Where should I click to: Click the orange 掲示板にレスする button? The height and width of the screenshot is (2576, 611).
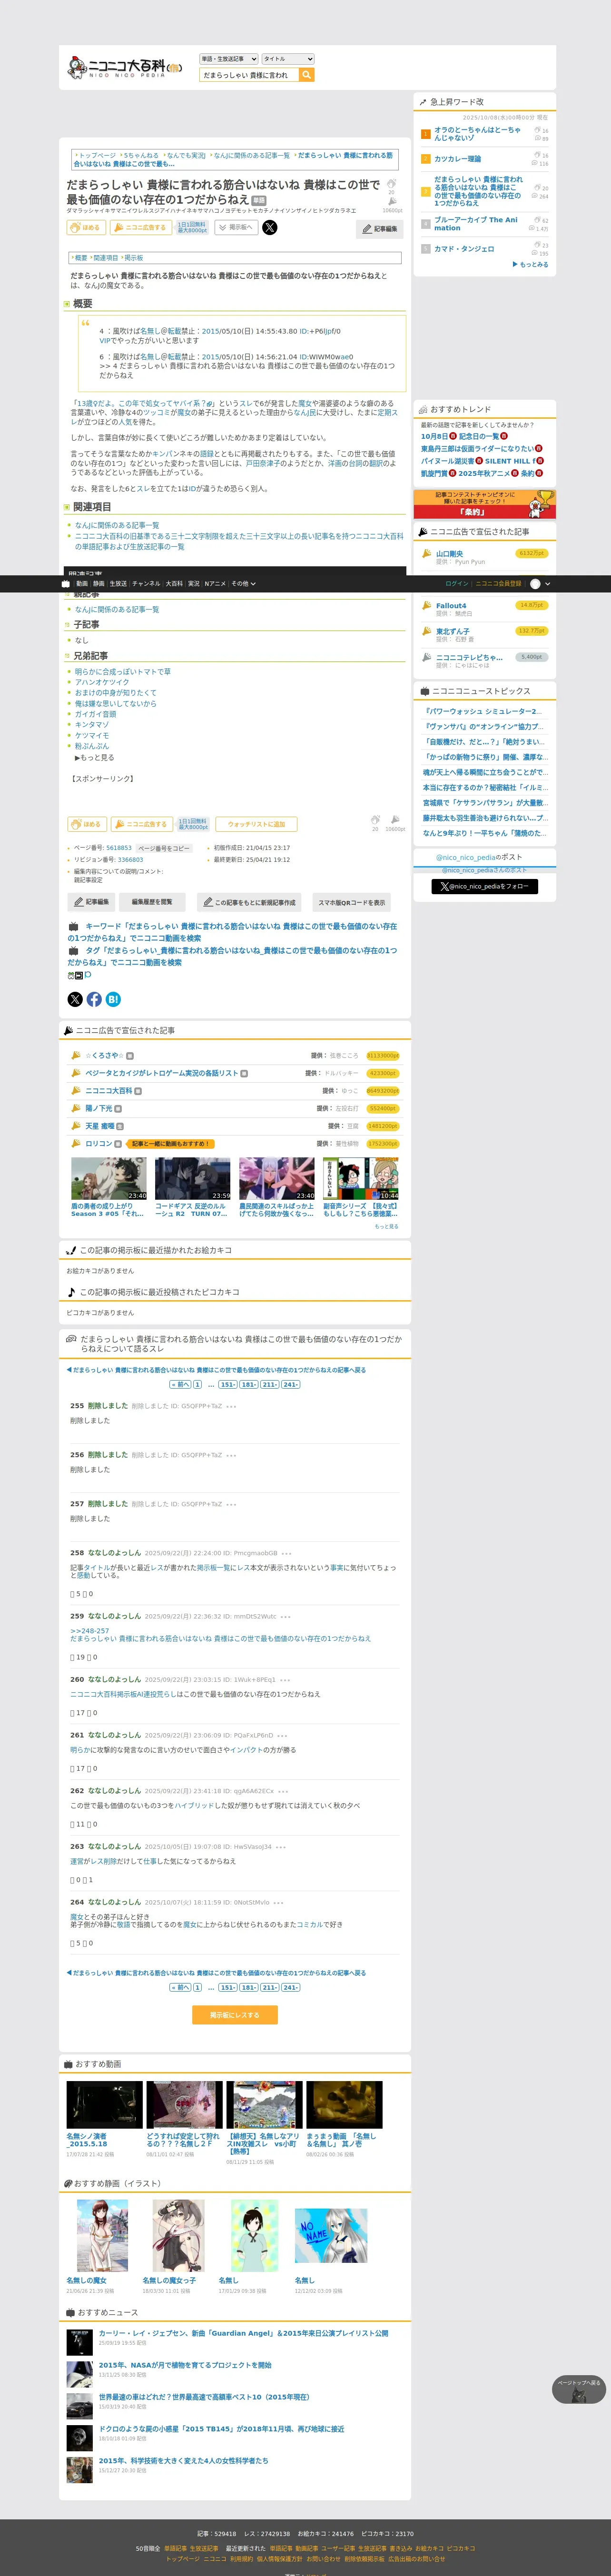click(234, 2015)
